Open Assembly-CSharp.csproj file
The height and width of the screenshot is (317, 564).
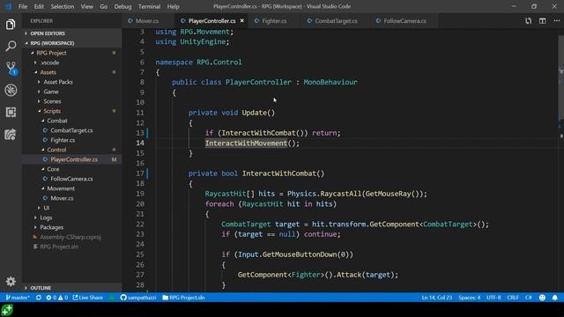(x=72, y=237)
